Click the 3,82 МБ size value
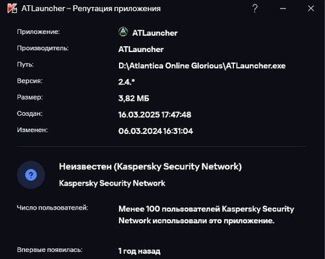This screenshot has height=259, width=325. pyautogui.click(x=134, y=98)
